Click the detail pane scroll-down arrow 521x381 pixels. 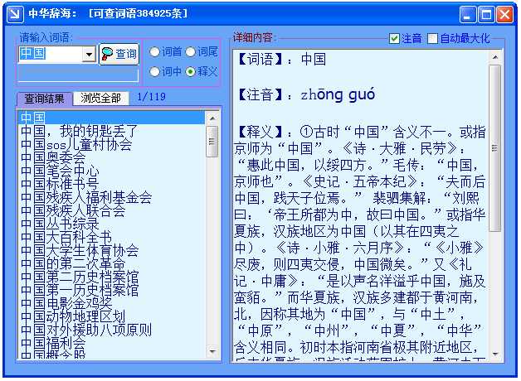tap(495, 354)
